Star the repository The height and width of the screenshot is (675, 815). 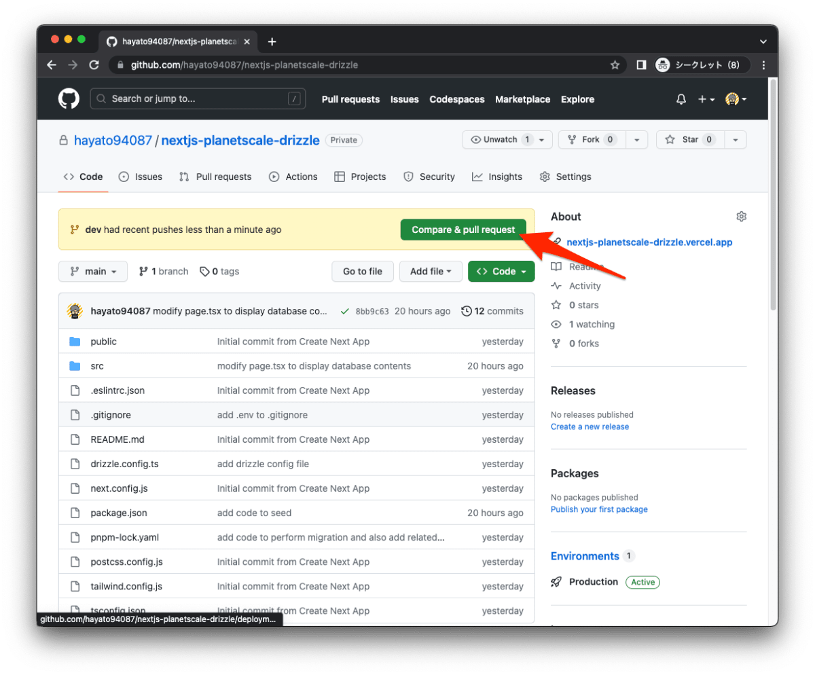click(690, 140)
